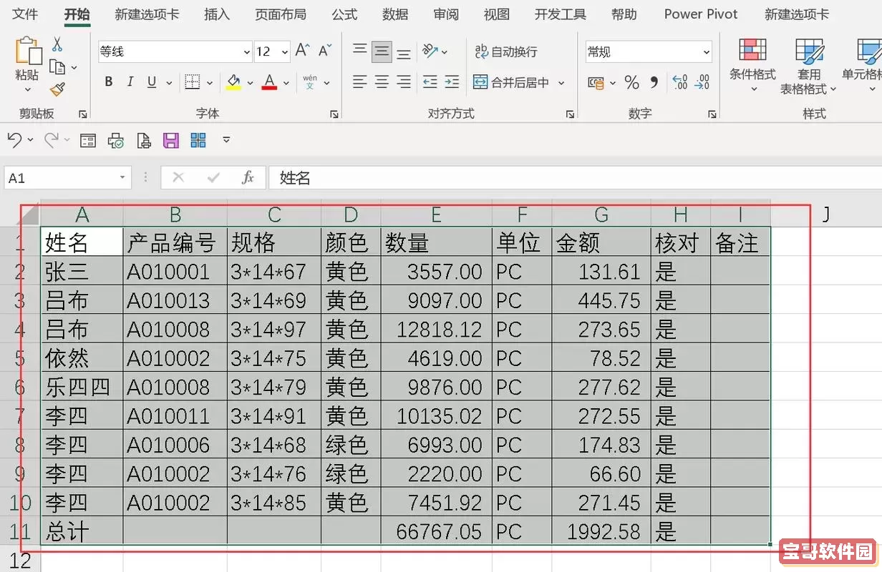Click the Copy icon
The width and height of the screenshot is (882, 572).
tap(57, 67)
